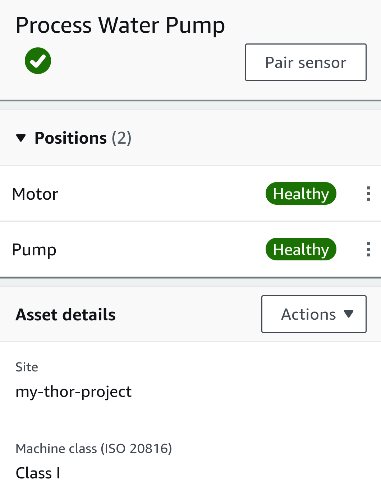The width and height of the screenshot is (381, 496).
Task: Click the ISO 20816 standard reference text
Action: click(x=136, y=449)
